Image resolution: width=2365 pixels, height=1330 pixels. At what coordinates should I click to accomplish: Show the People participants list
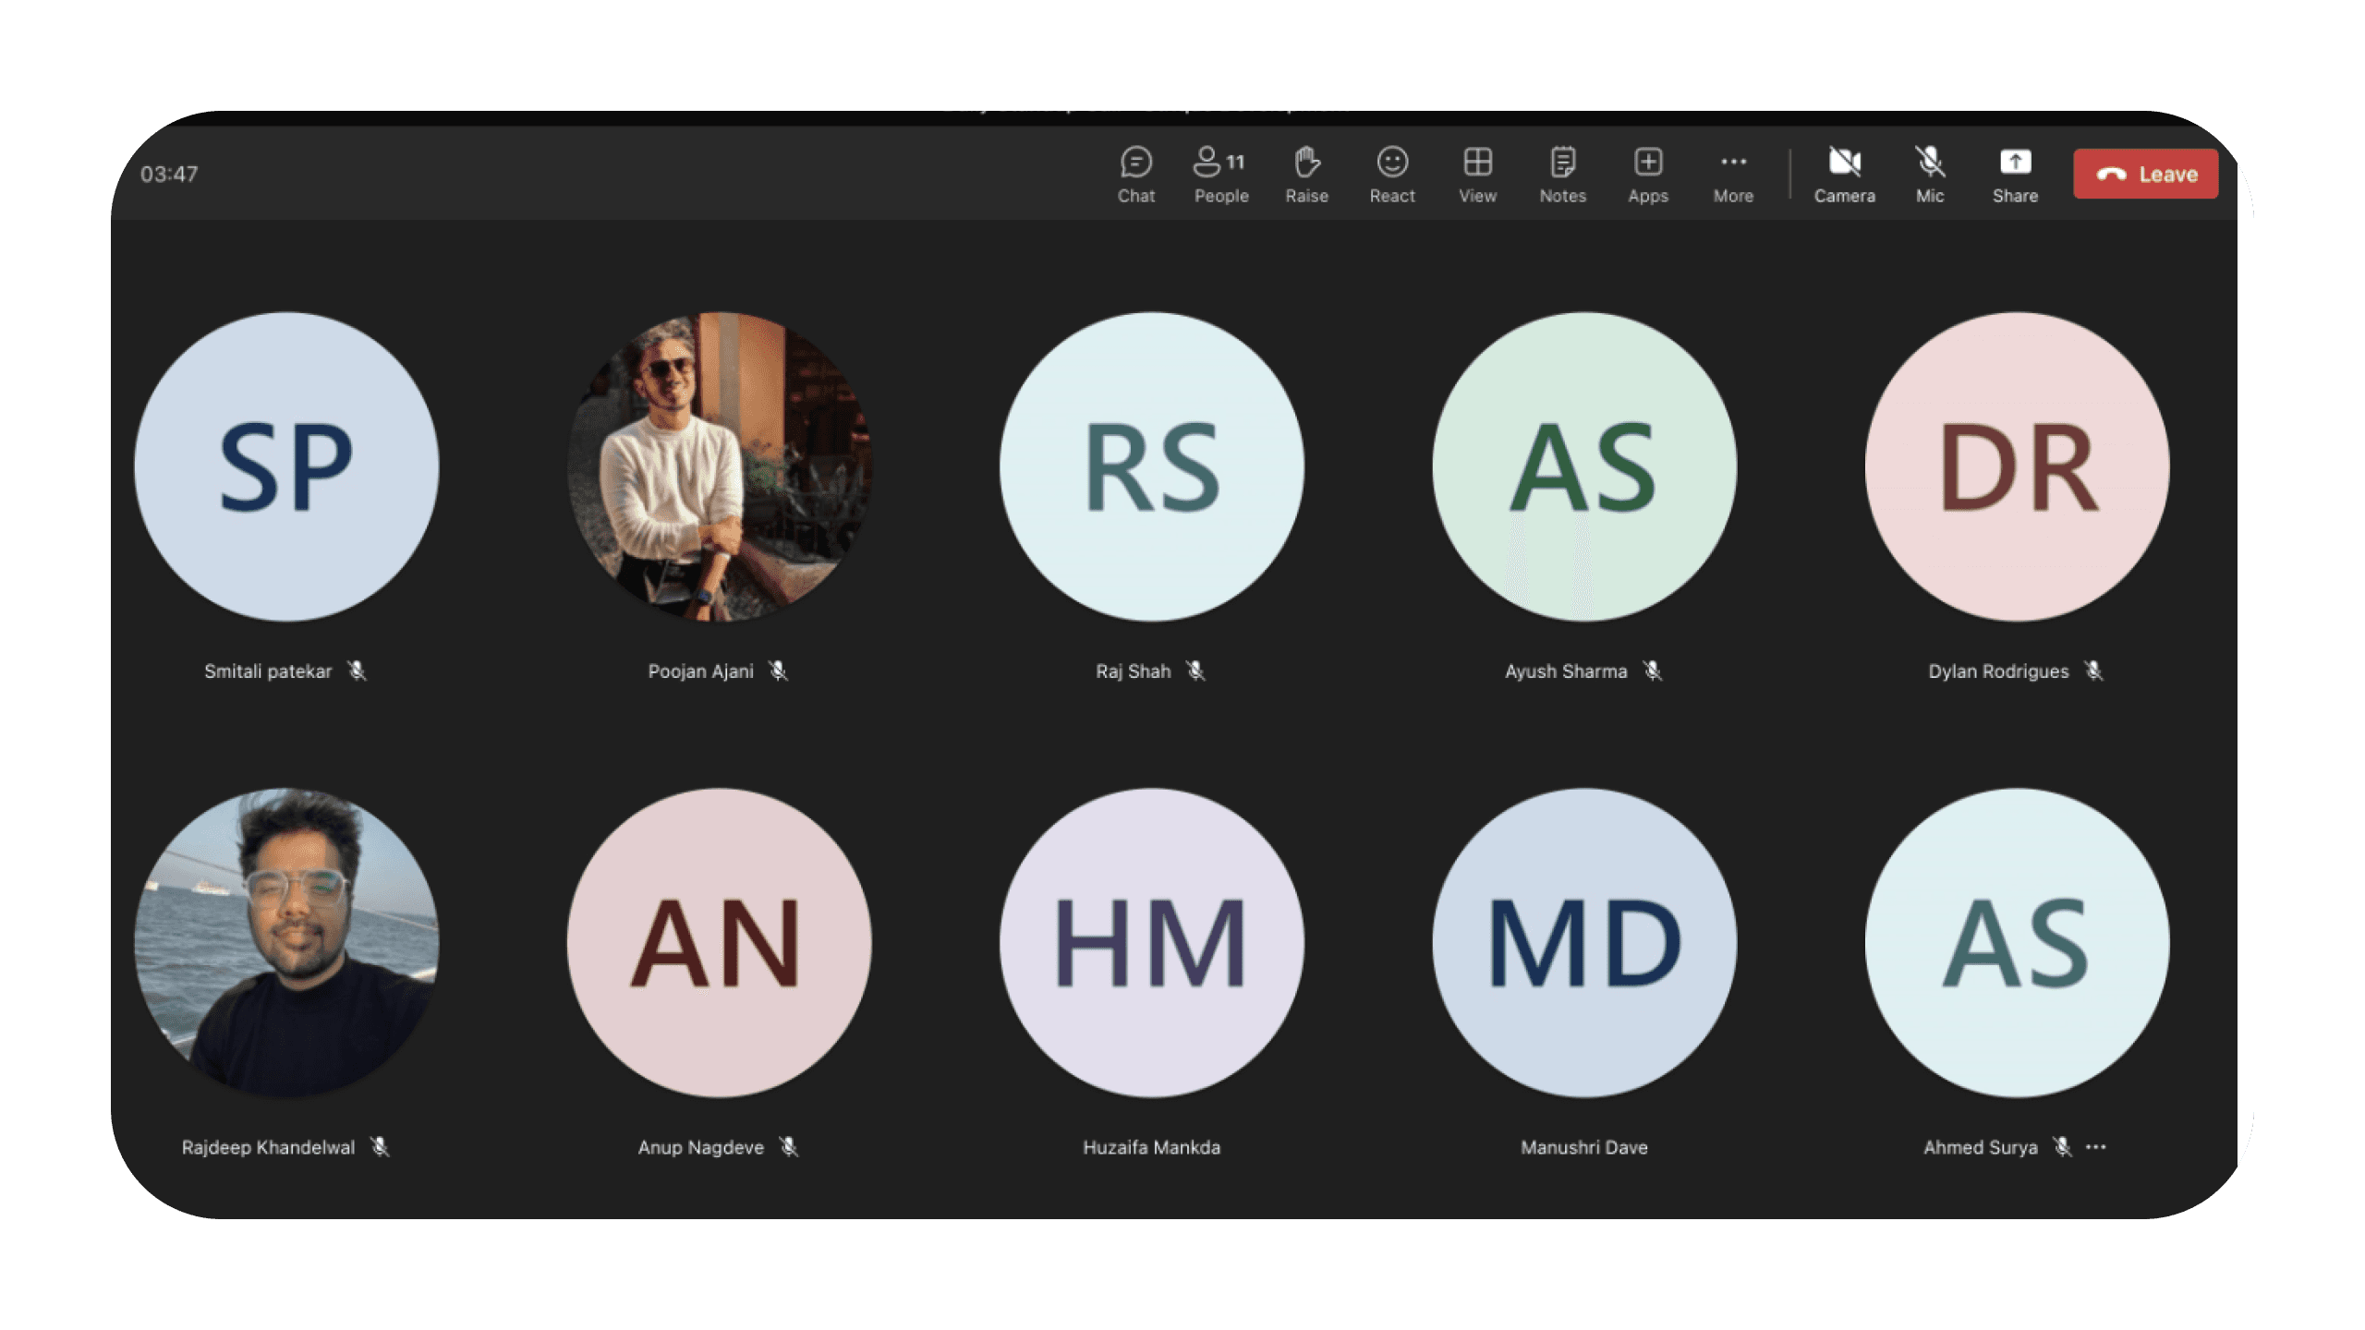pos(1220,174)
